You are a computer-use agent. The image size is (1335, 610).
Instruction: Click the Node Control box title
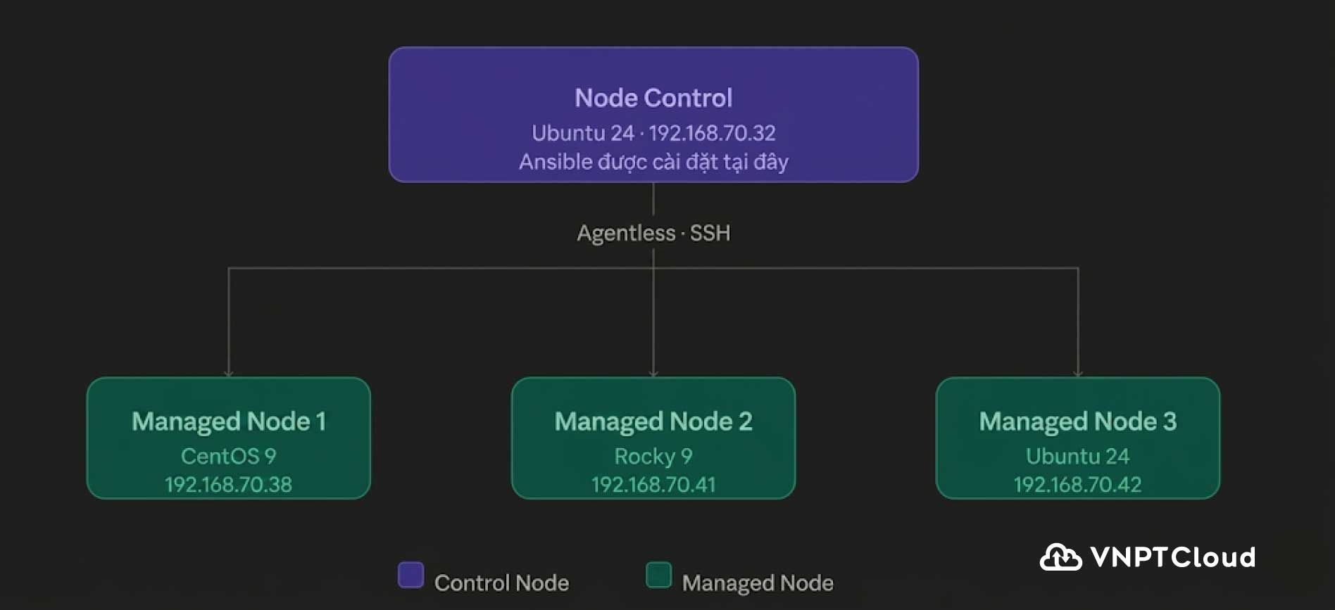point(653,98)
